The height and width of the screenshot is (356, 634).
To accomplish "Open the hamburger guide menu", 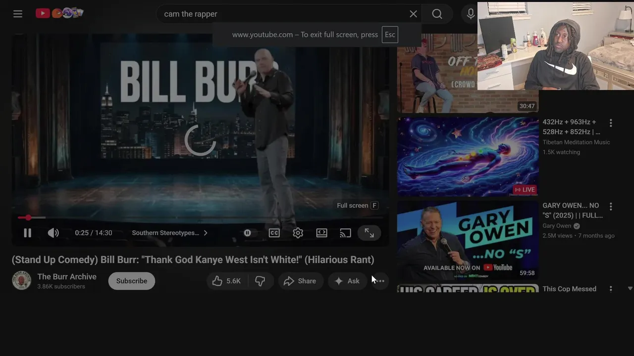I will 18,14.
